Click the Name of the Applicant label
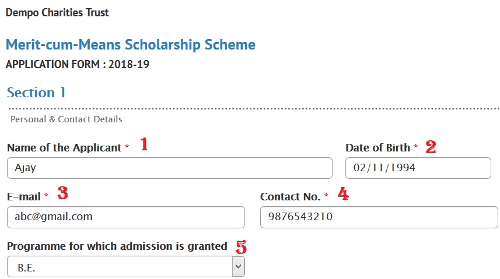This screenshot has width=500, height=279. 64,148
